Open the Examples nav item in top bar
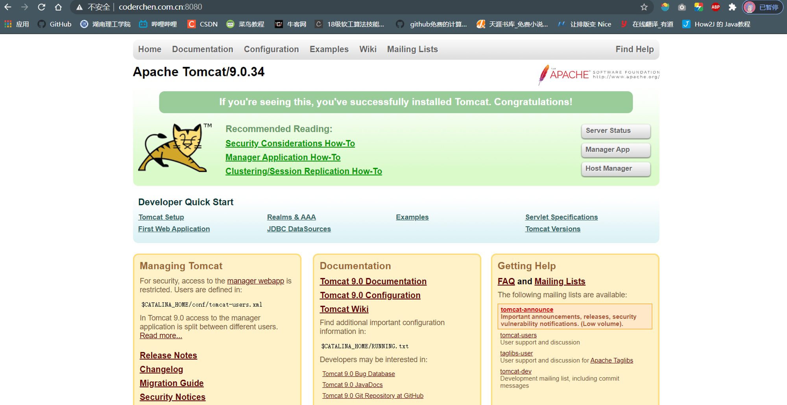This screenshot has height=405, width=787. coord(329,49)
